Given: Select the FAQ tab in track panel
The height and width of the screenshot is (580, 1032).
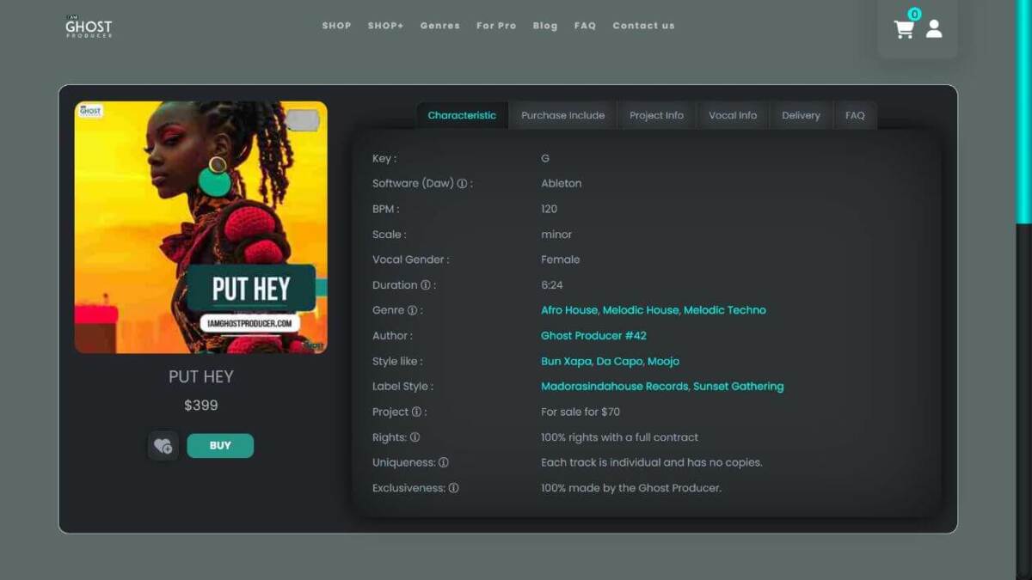Looking at the screenshot, I should coord(855,115).
